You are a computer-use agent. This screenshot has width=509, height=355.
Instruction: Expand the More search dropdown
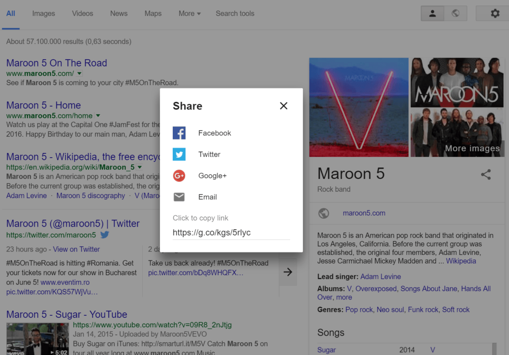(x=189, y=14)
